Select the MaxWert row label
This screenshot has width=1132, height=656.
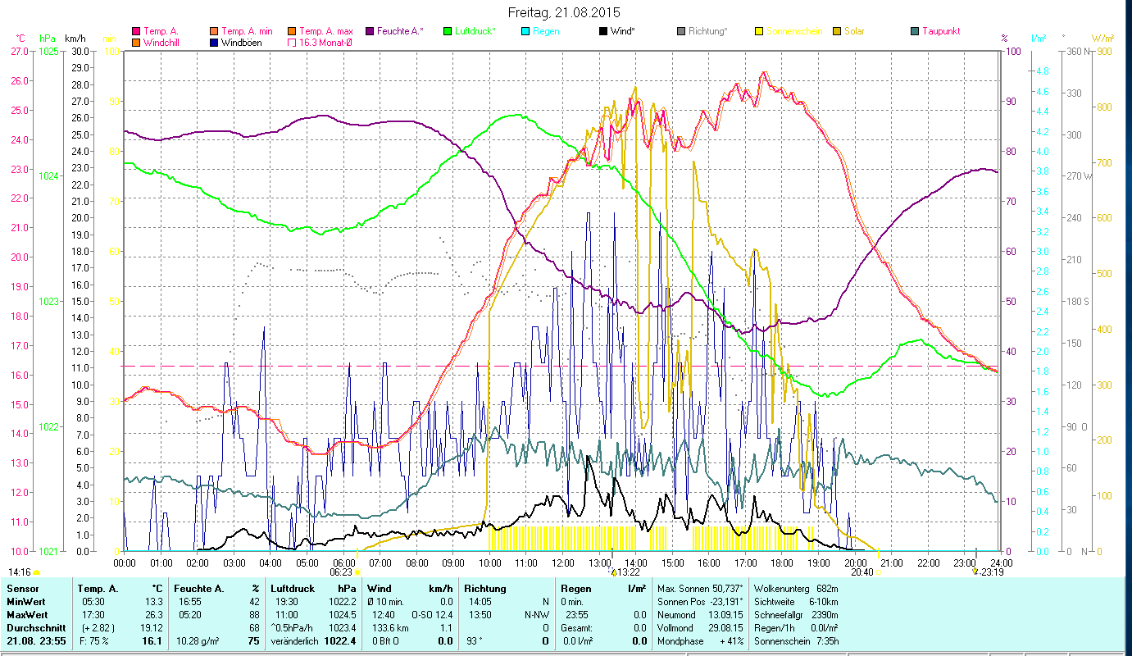pyautogui.click(x=29, y=615)
